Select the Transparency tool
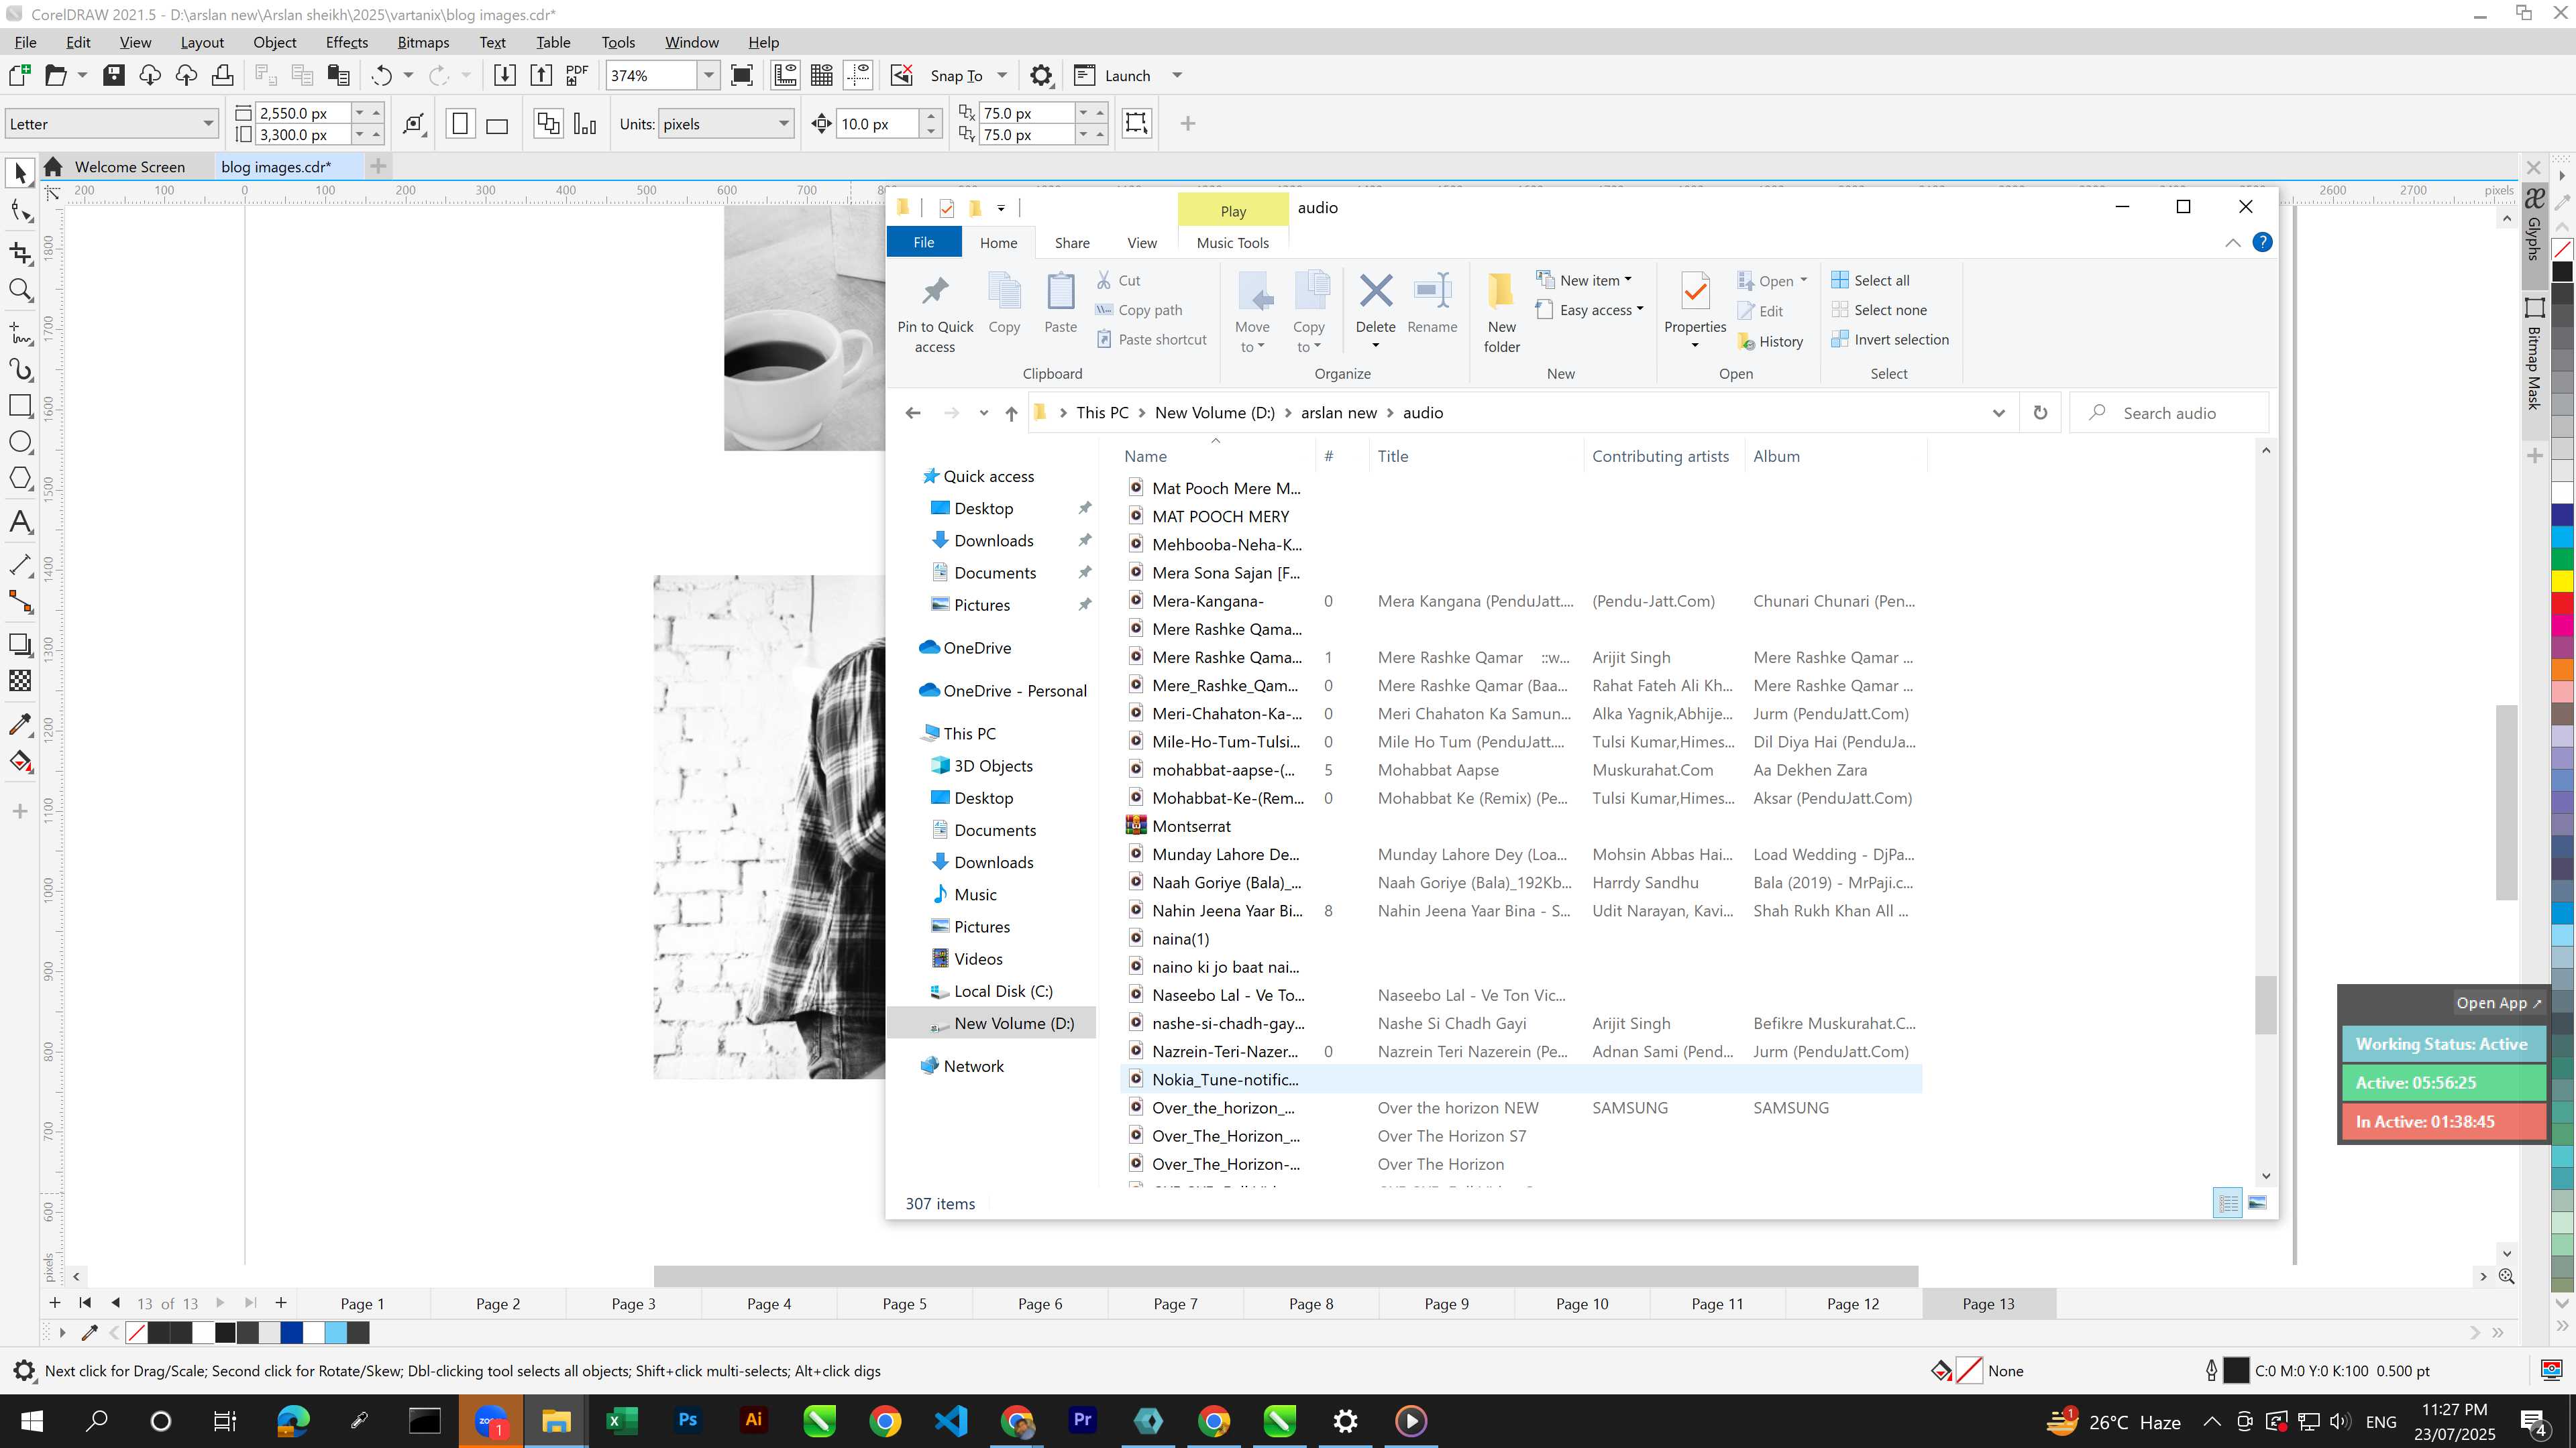 pyautogui.click(x=20, y=680)
